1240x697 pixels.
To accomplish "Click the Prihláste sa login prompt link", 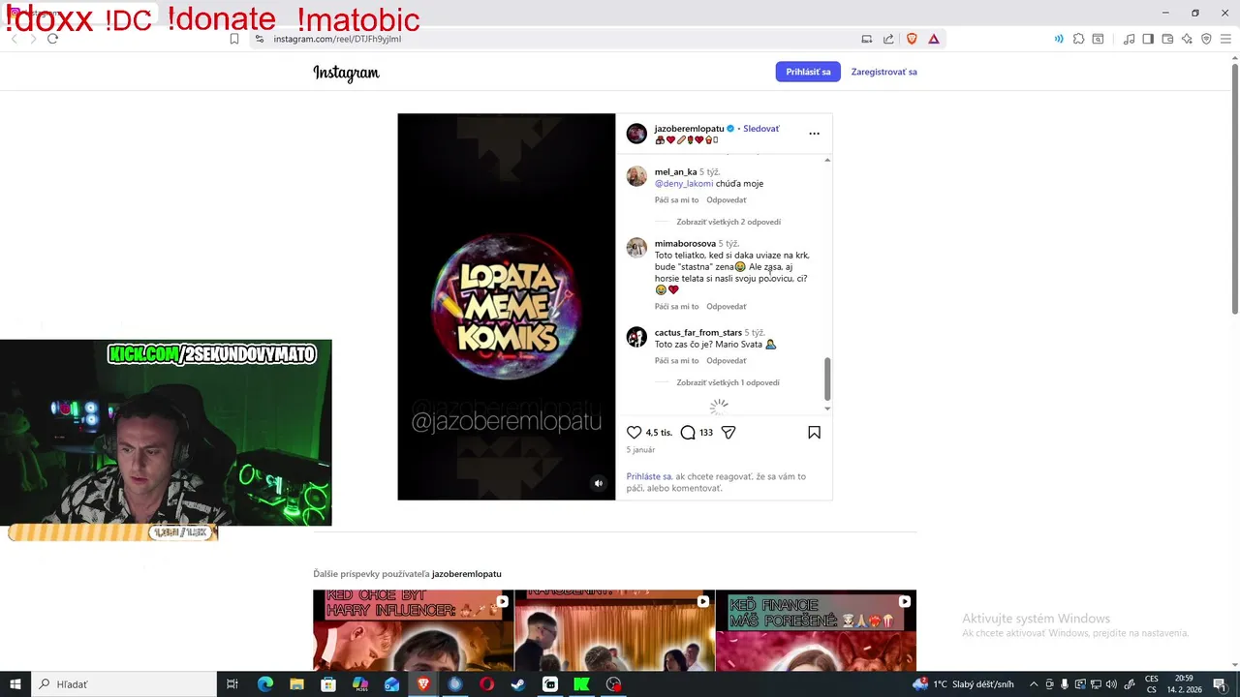I will [x=649, y=476].
